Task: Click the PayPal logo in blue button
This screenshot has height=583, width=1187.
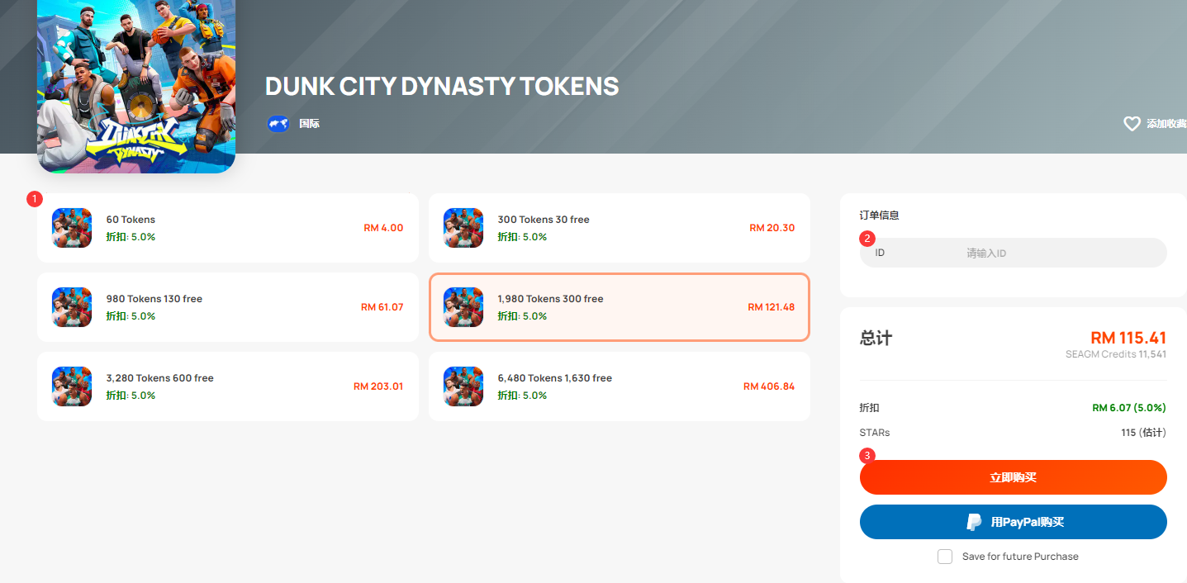Action: click(975, 522)
